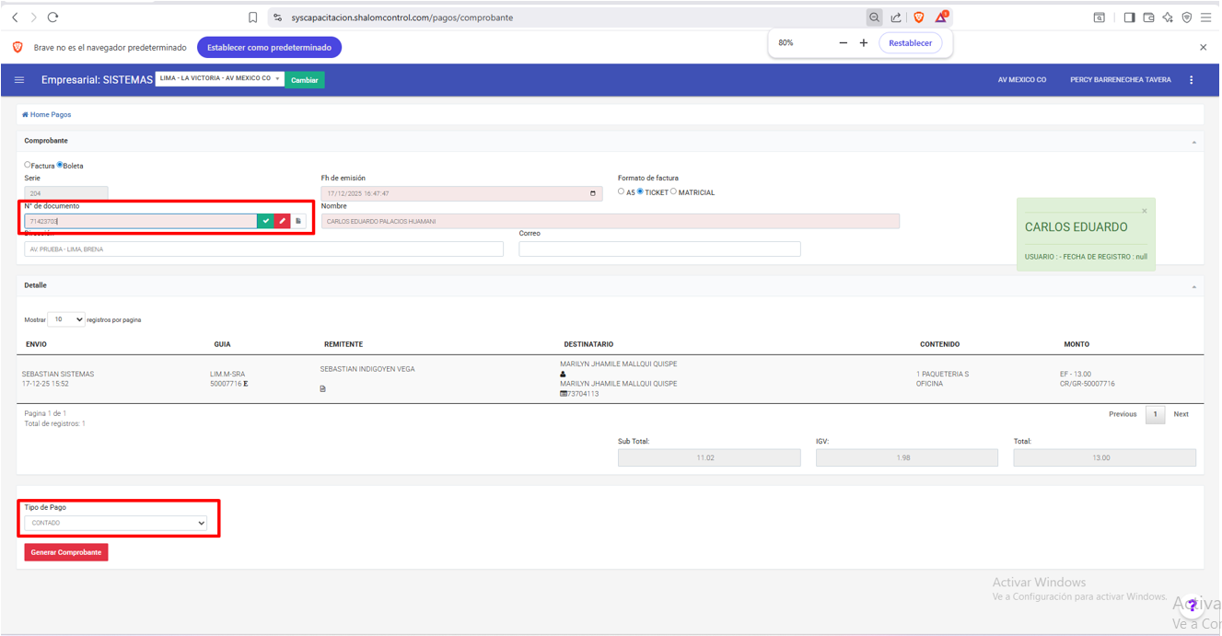The image size is (1222, 636).
Task: Choose the MATRICIAL format radio button
Action: click(x=673, y=192)
